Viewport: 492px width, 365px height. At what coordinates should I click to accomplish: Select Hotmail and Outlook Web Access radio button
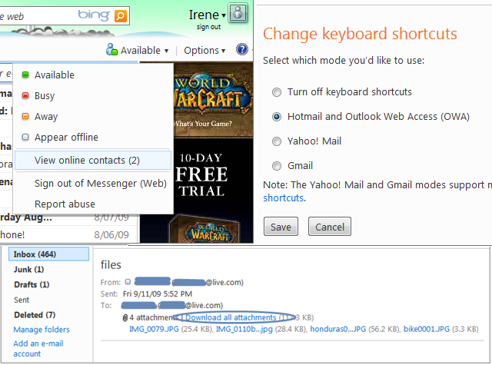[277, 117]
